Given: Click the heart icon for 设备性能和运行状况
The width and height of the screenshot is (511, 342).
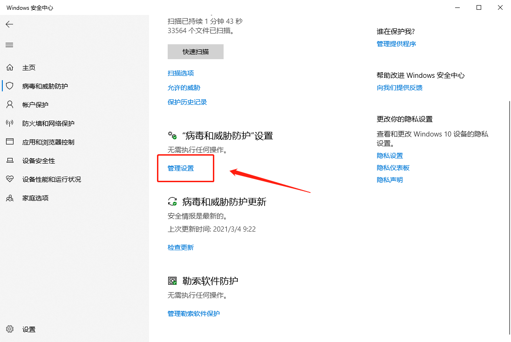Looking at the screenshot, I should coord(10,179).
